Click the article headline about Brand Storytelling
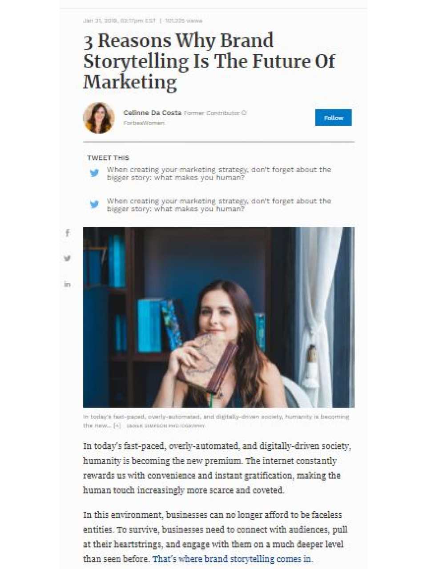Viewport: 427px width, 569px height. click(x=209, y=61)
